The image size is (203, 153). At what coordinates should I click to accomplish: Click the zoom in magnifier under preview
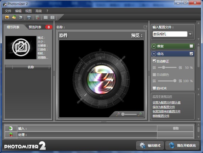[140, 114]
